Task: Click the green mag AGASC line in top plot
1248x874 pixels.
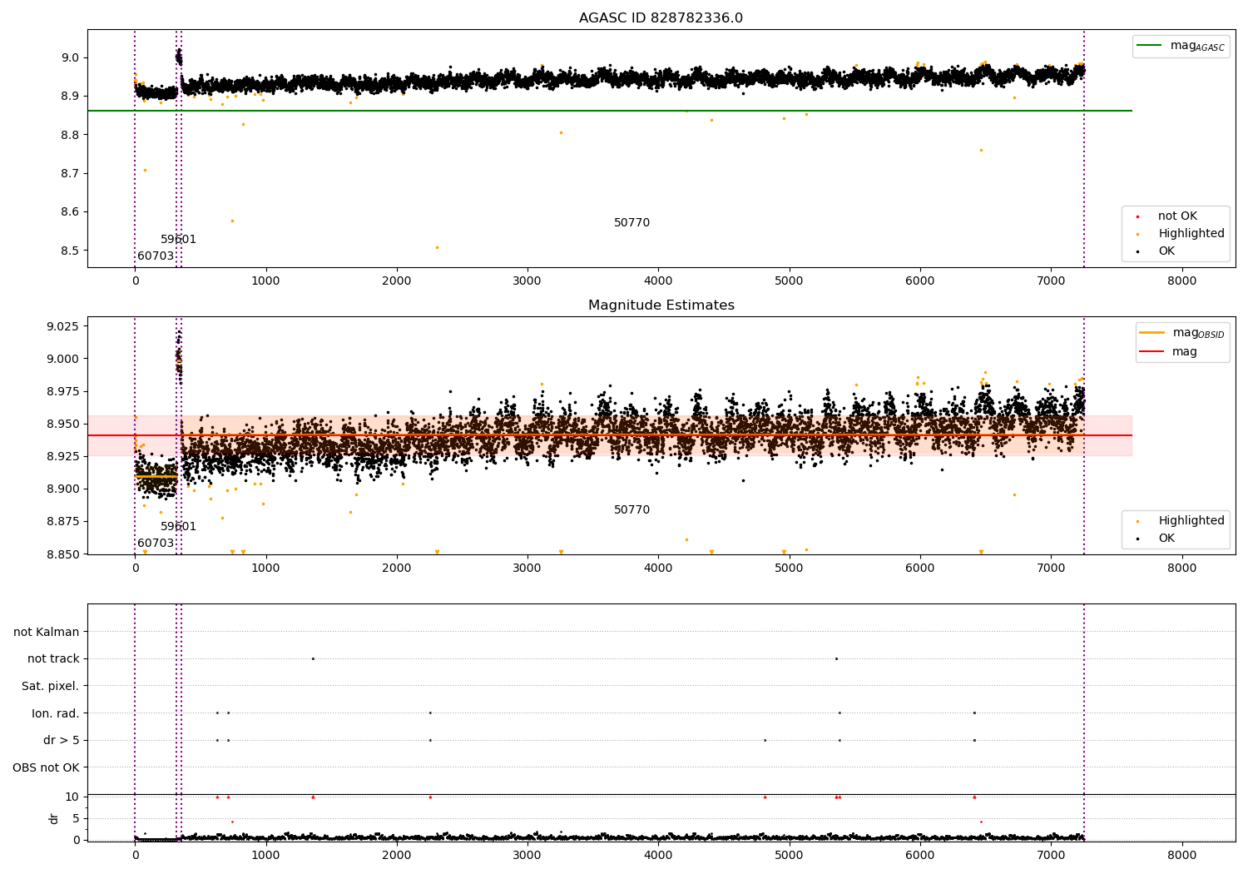Action: click(609, 111)
